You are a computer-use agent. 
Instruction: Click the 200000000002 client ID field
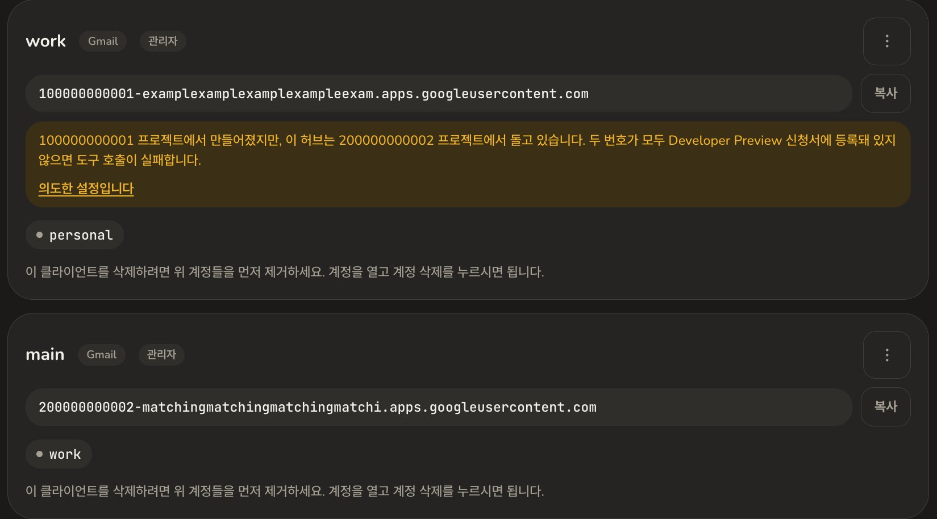pos(439,407)
